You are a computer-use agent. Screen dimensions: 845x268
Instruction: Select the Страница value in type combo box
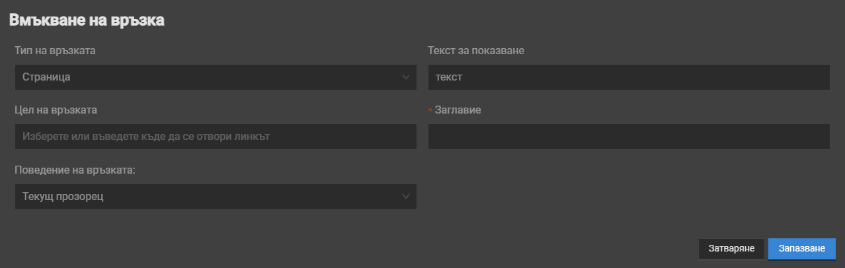coord(46,77)
